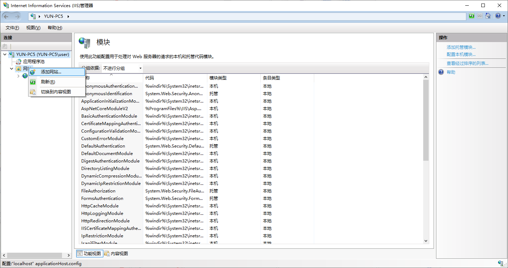Click the home icon in the address bar

[488, 16]
